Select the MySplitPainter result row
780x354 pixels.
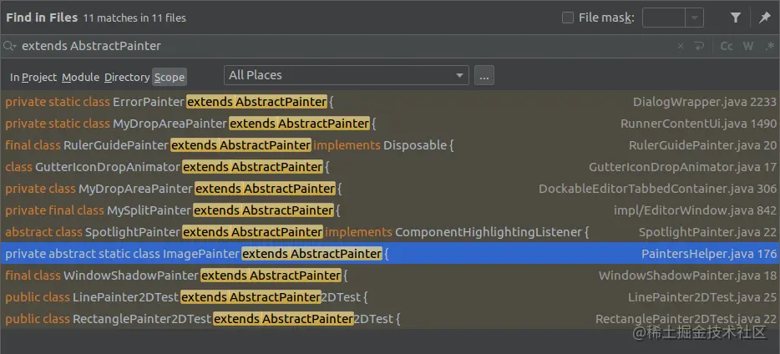pos(390,210)
